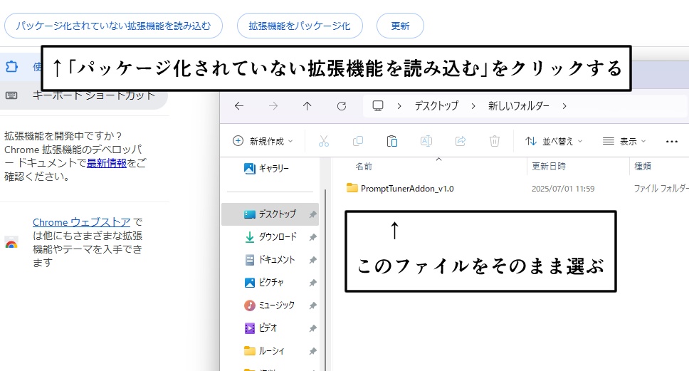Viewport: 689px width, 371px height.
Task: Open ダウンロード in the navigation pane
Action: click(270, 237)
